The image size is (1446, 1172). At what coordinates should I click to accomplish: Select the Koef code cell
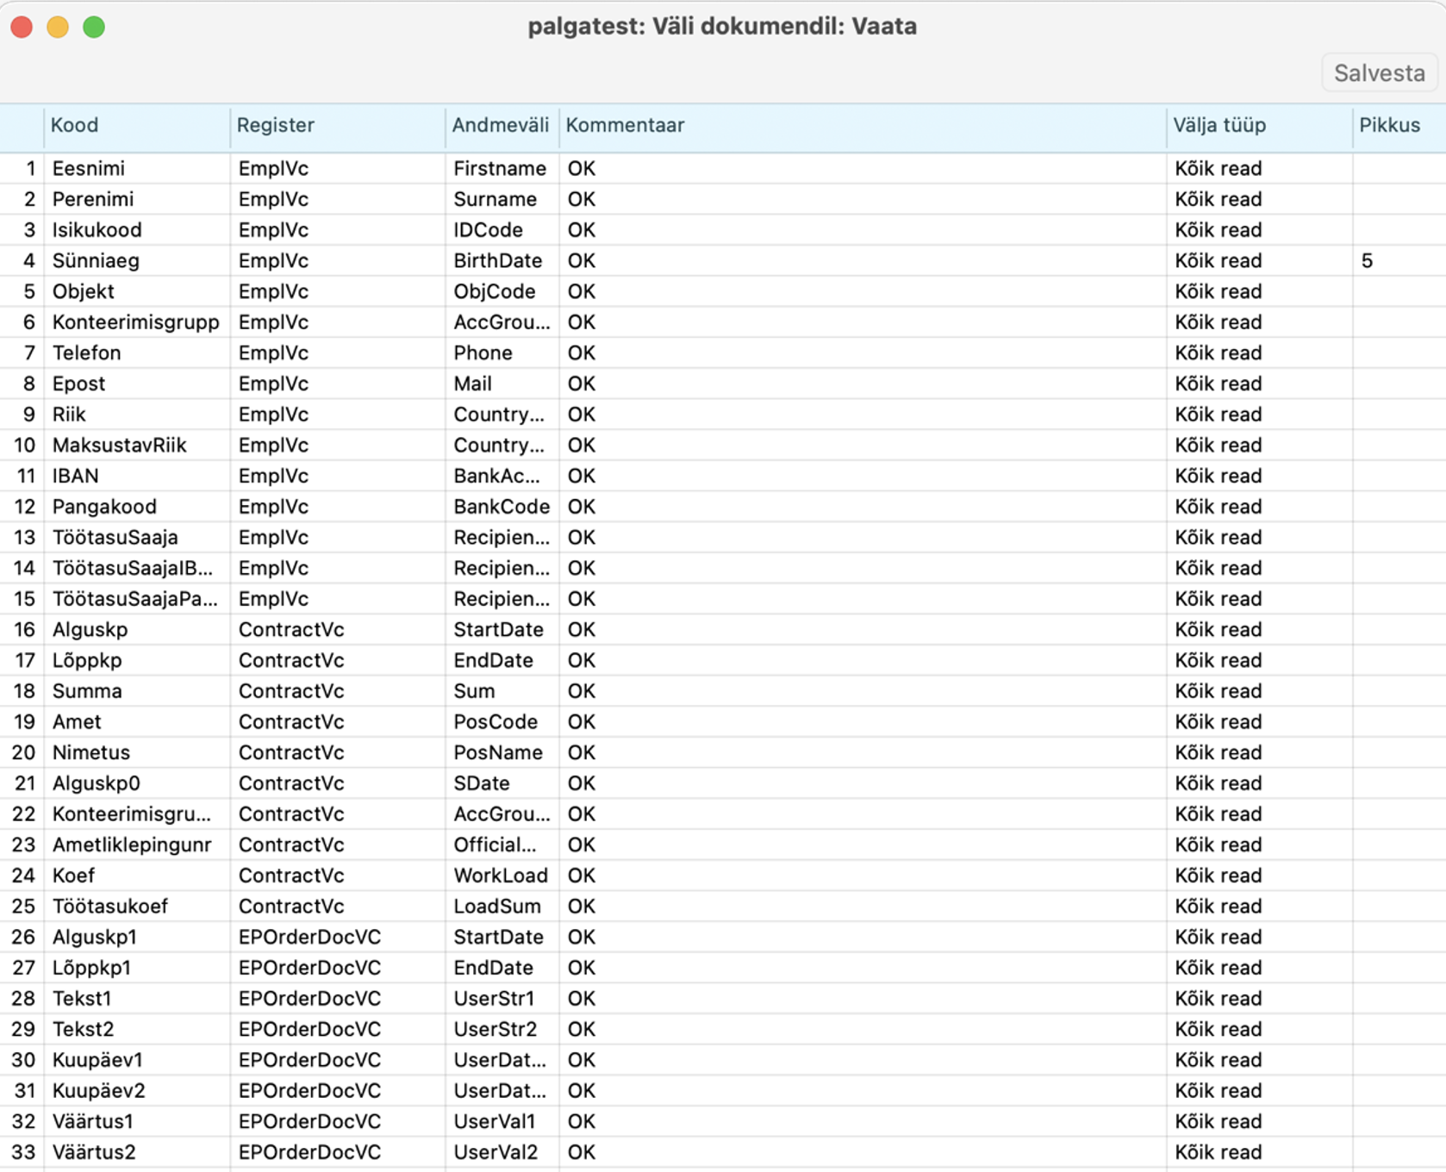[x=137, y=876]
